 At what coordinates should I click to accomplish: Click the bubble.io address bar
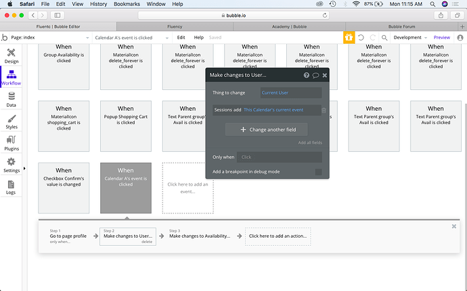point(234,15)
